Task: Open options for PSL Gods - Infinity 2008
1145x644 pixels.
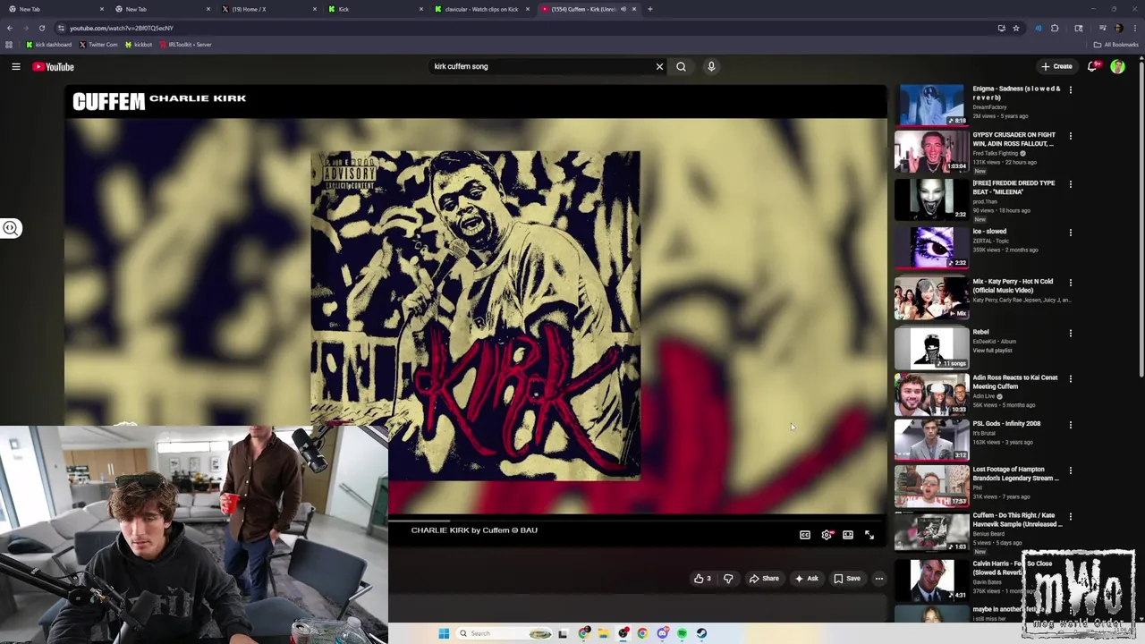Action: (1071, 425)
